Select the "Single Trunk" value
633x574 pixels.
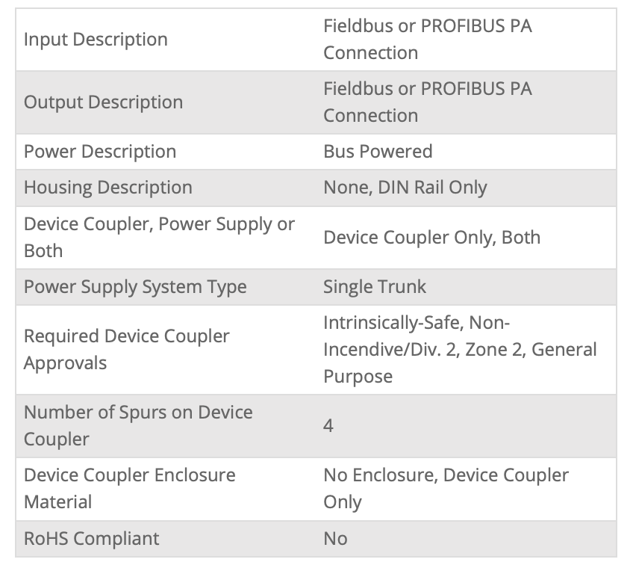pos(375,287)
